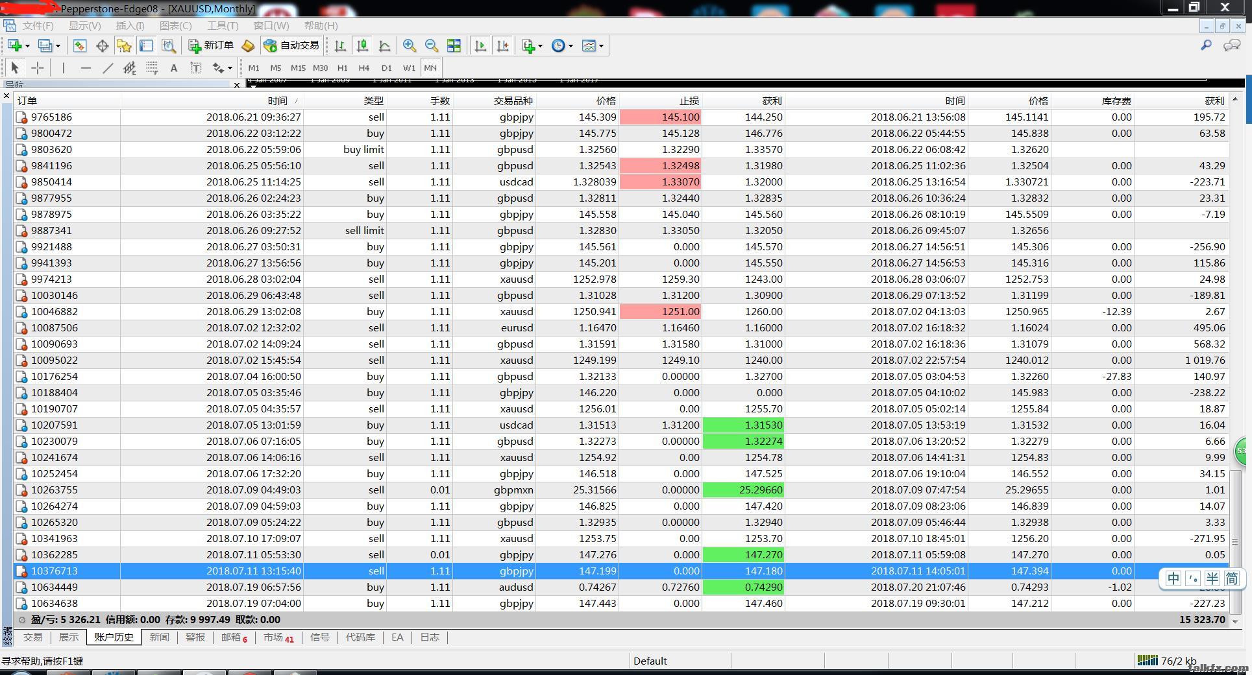The image size is (1252, 675).
Task: Click the 自动交易 button
Action: pos(291,45)
